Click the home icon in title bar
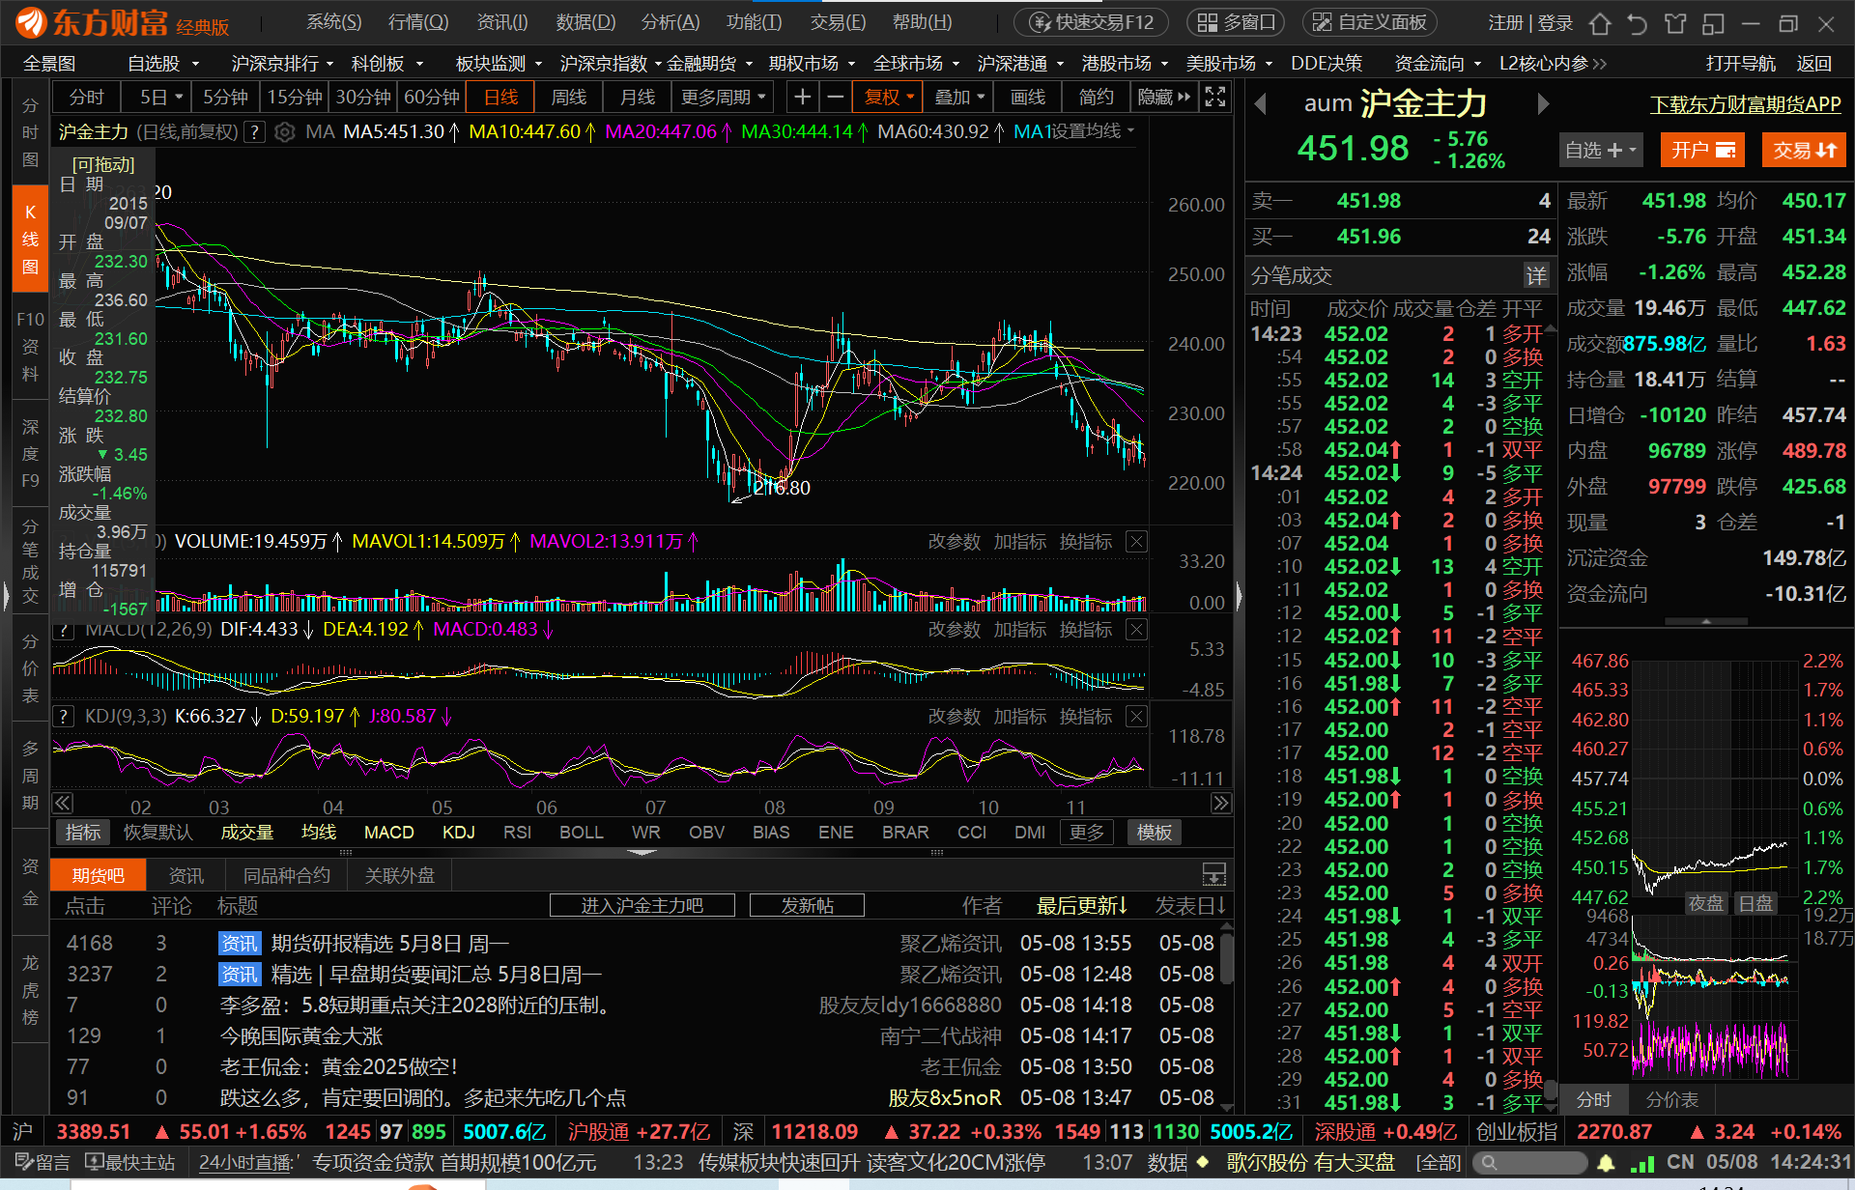1855x1190 pixels. tap(1600, 23)
